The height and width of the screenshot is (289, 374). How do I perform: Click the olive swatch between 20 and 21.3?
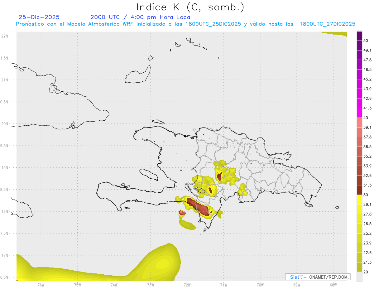359,267
